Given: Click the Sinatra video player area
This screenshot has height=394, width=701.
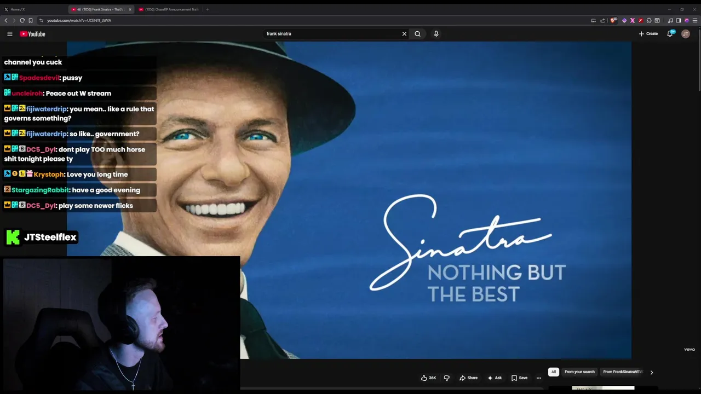Looking at the screenshot, I should pyautogui.click(x=349, y=200).
